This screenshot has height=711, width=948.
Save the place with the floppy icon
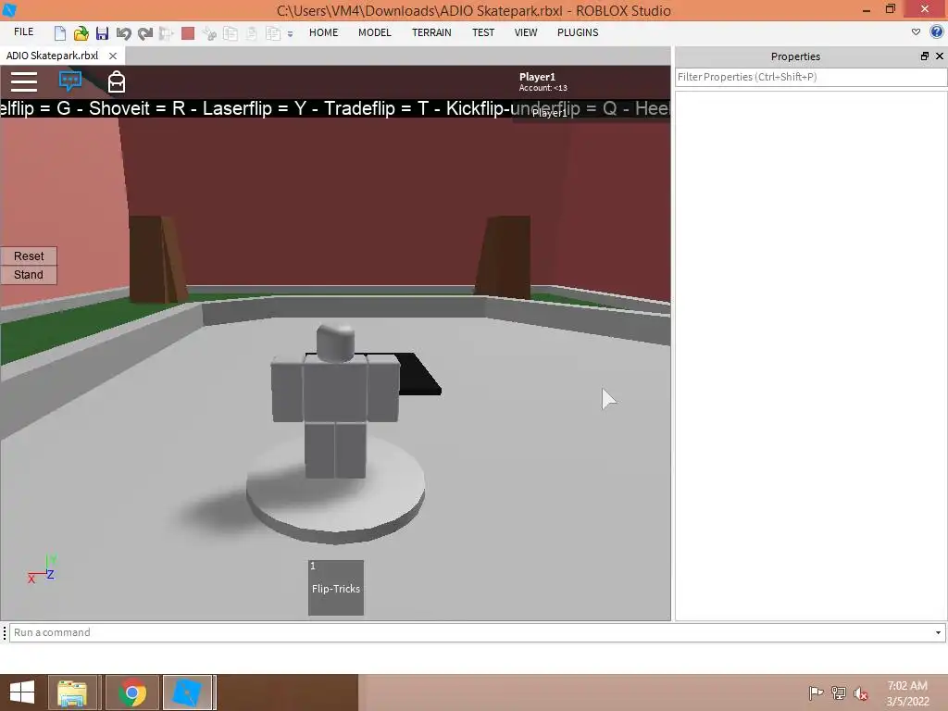(x=102, y=33)
